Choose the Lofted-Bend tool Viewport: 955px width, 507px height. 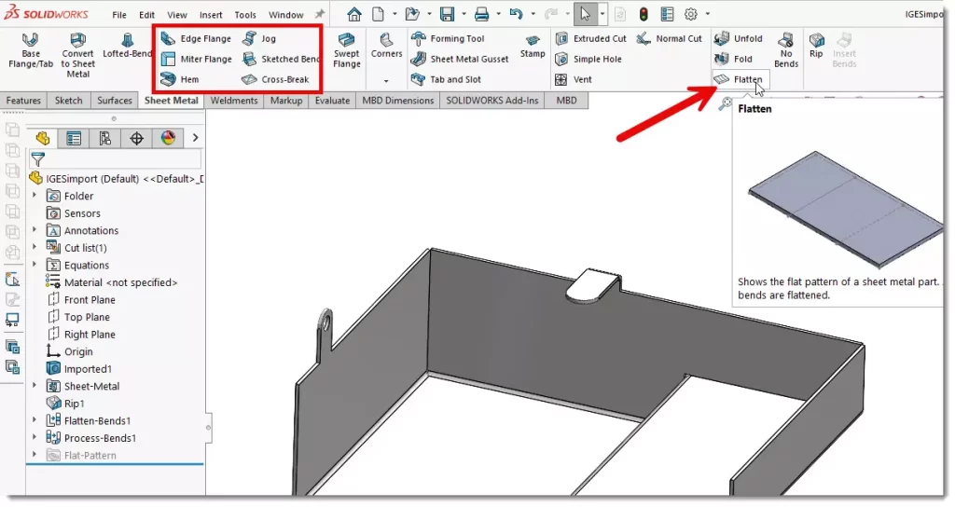click(127, 46)
